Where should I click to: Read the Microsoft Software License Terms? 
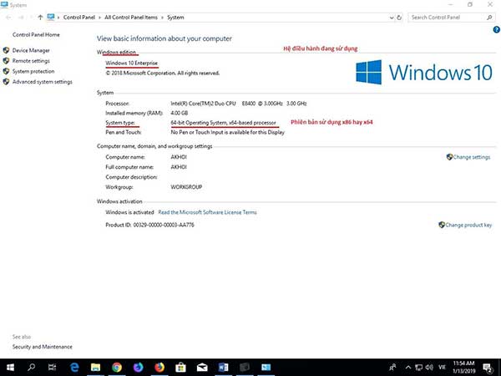click(207, 212)
